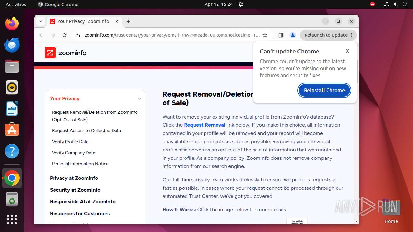Open Personal Information Notice

coord(80,164)
